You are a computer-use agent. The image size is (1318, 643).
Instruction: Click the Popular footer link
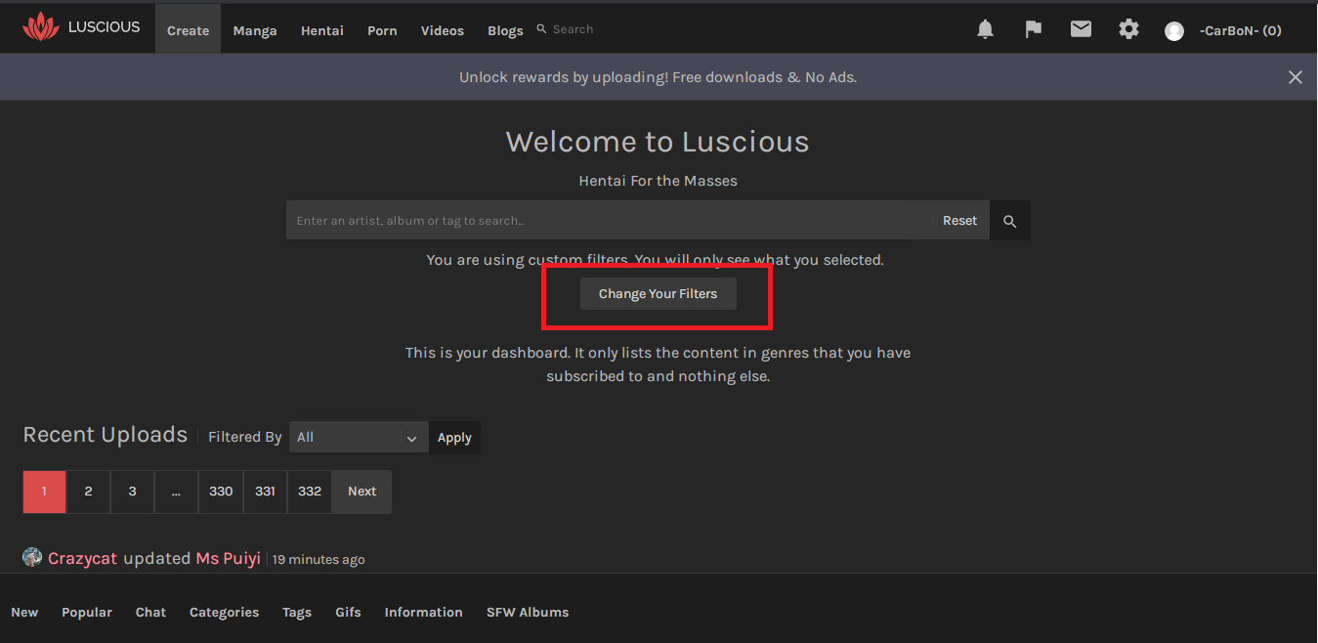point(87,612)
